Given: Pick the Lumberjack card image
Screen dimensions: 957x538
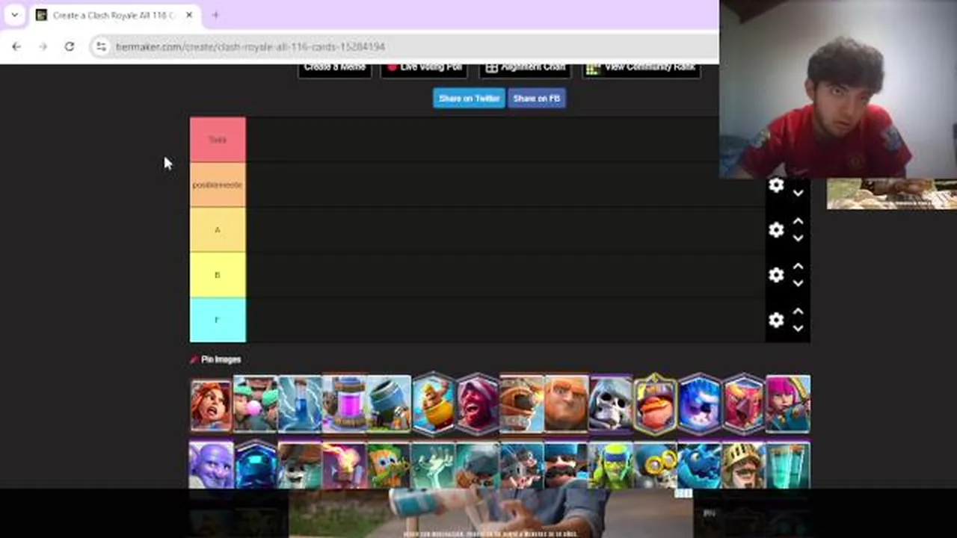Looking at the screenshot, I should (478, 404).
